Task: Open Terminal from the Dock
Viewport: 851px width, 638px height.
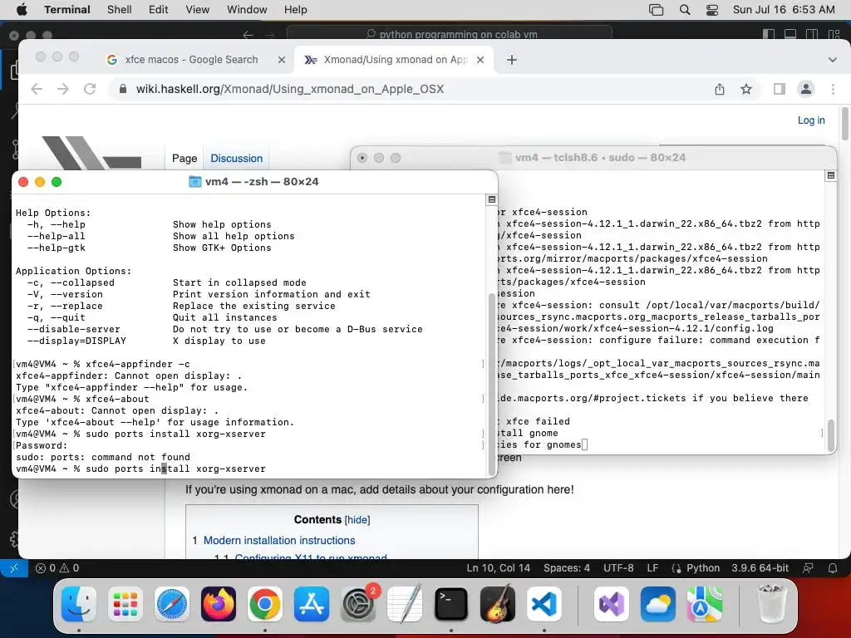Action: coord(451,604)
